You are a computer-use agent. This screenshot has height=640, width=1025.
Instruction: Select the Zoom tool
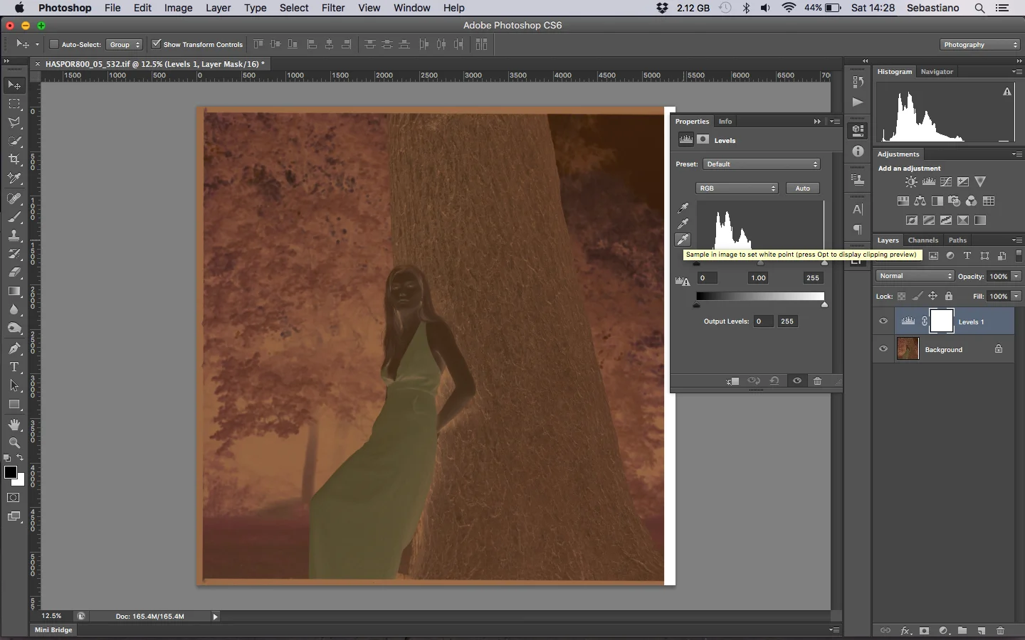point(14,443)
